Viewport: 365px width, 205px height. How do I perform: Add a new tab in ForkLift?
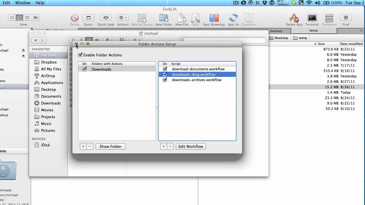tap(361, 31)
